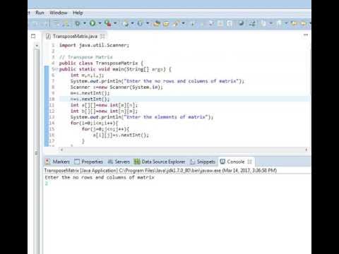339x254 pixels.
Task: Click the Back navigation yellow arrow
Action: [294, 23]
